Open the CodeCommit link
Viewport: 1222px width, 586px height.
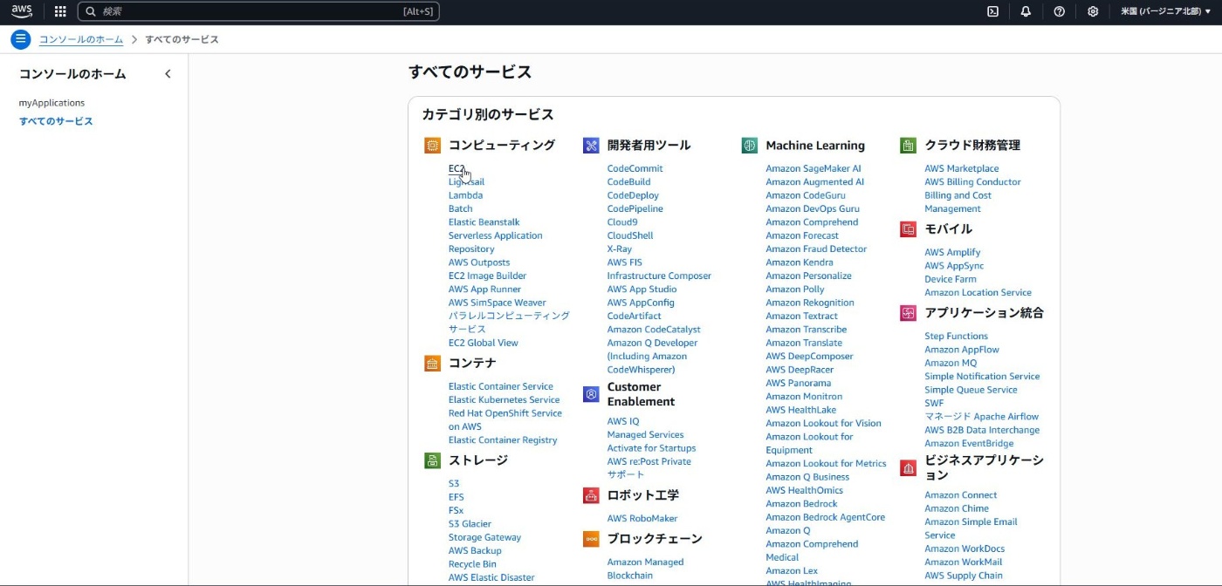pyautogui.click(x=635, y=168)
